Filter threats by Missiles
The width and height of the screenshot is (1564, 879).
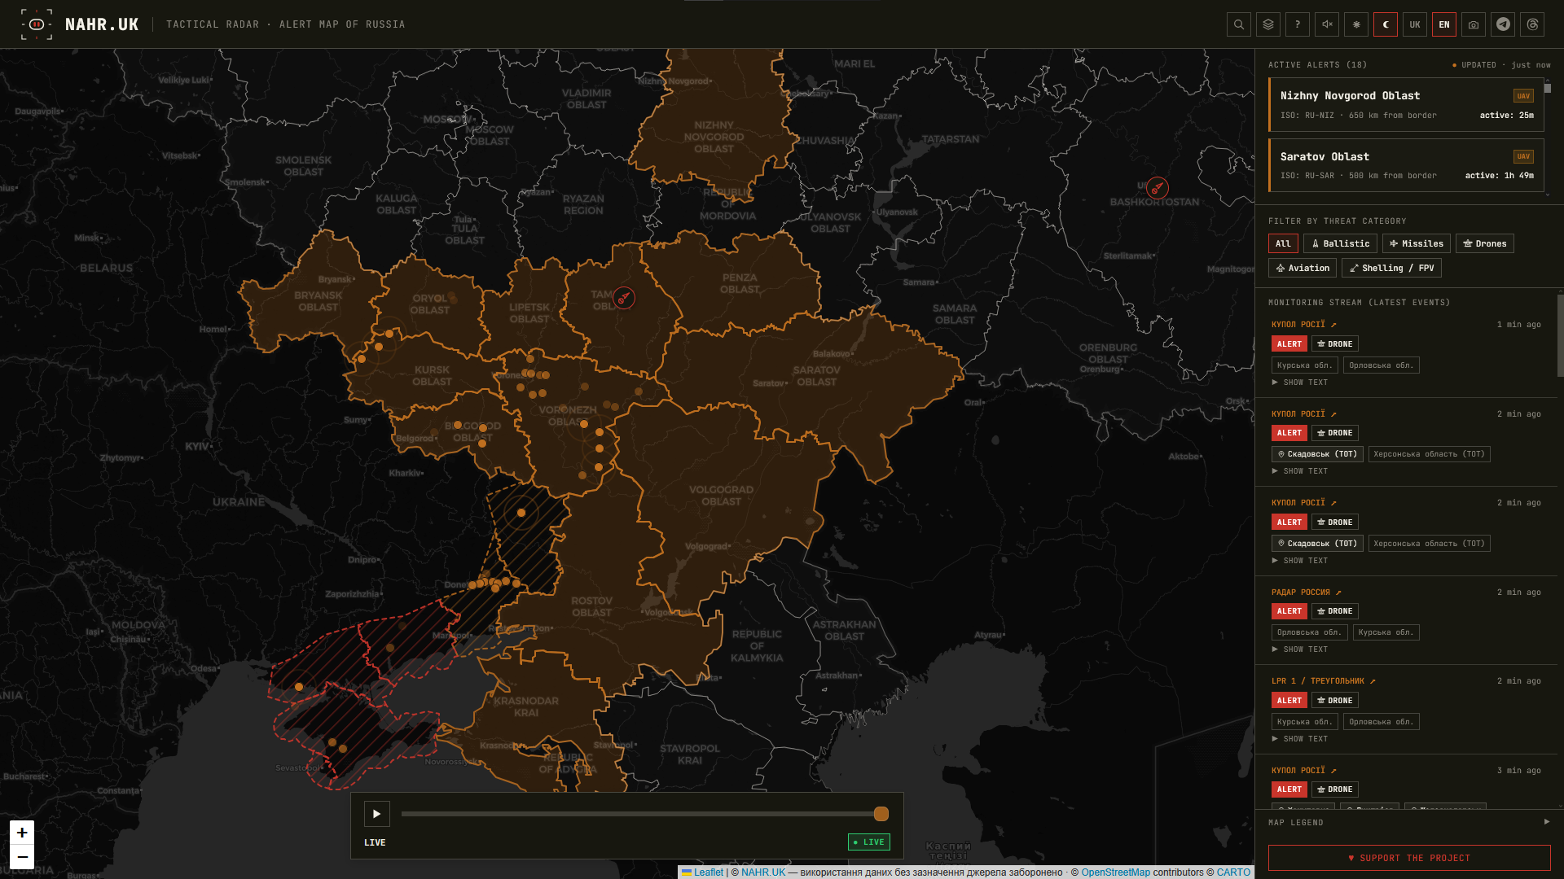coord(1417,243)
